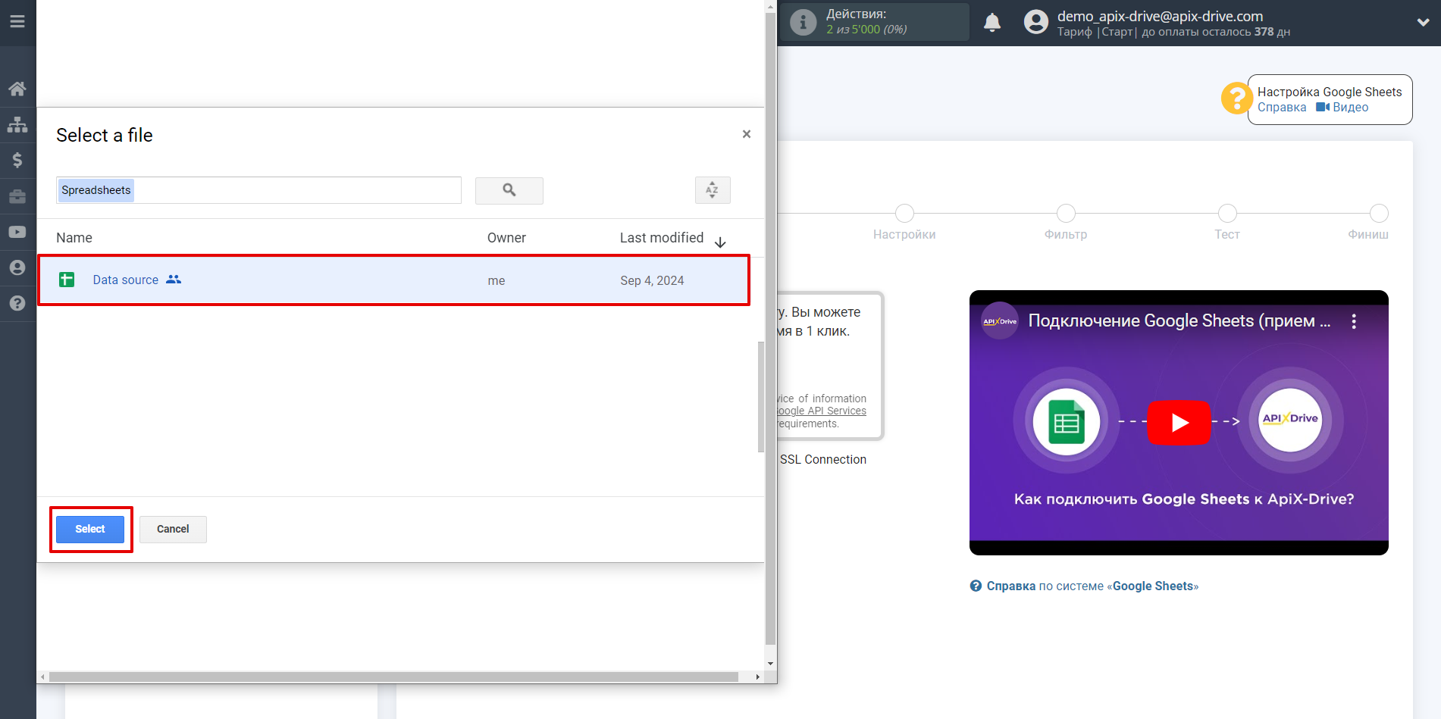The height and width of the screenshot is (719, 1441).
Task: Click the horizontal scrollbar at dialog bottom
Action: point(393,677)
